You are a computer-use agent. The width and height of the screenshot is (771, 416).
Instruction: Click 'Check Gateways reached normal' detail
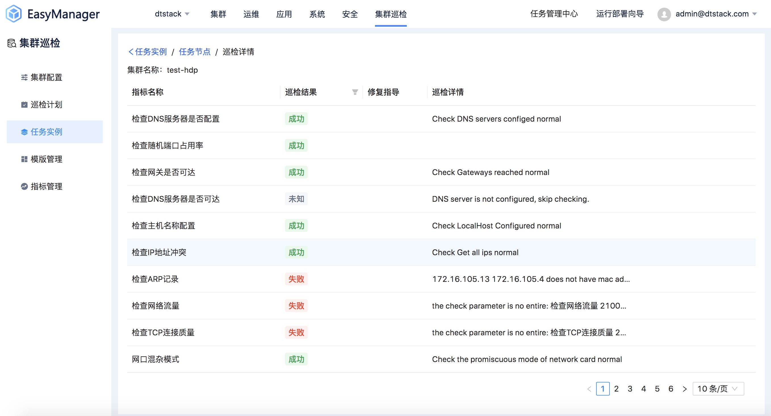491,172
